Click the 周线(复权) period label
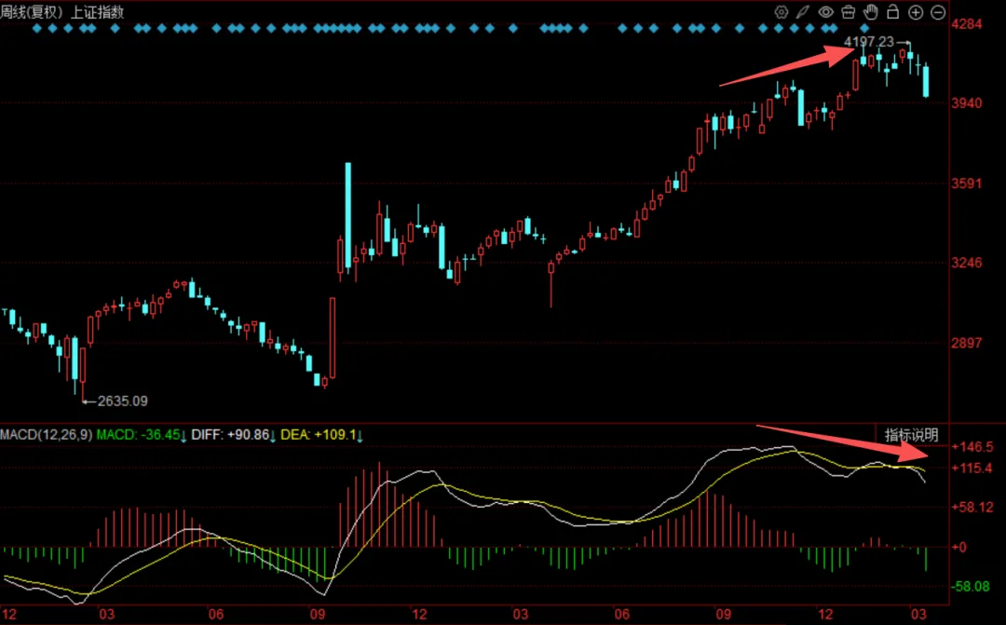This screenshot has height=625, width=1006. tap(31, 12)
